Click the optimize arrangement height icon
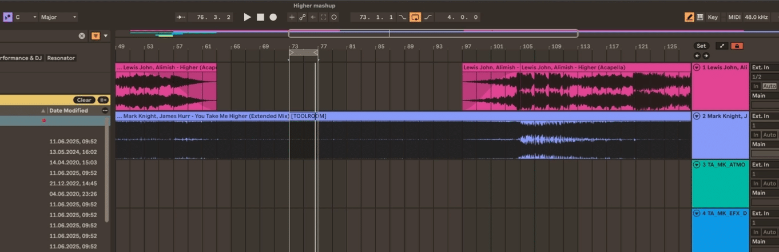 pyautogui.click(x=721, y=46)
